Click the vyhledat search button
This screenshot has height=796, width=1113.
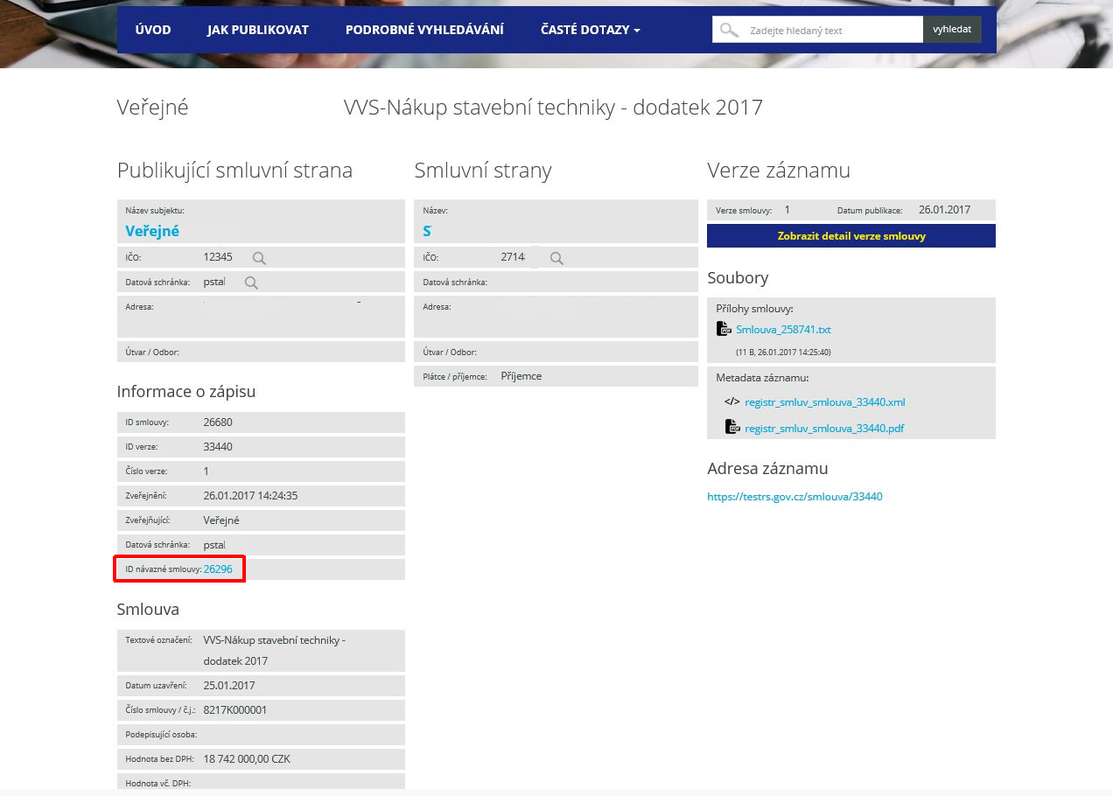[x=952, y=29]
